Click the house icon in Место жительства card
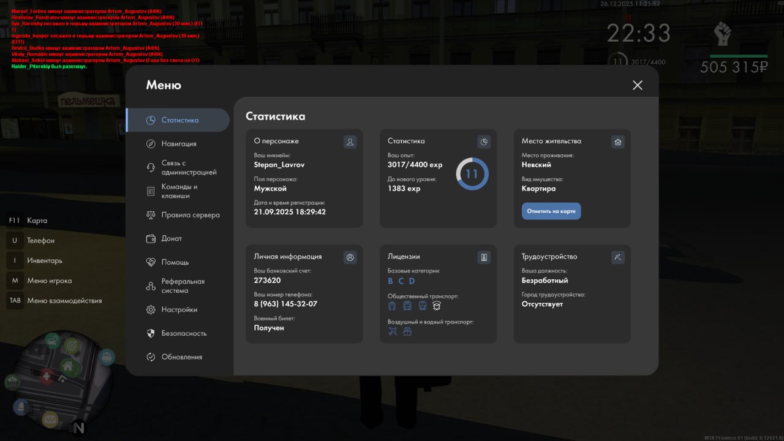This screenshot has width=784, height=441. [618, 142]
